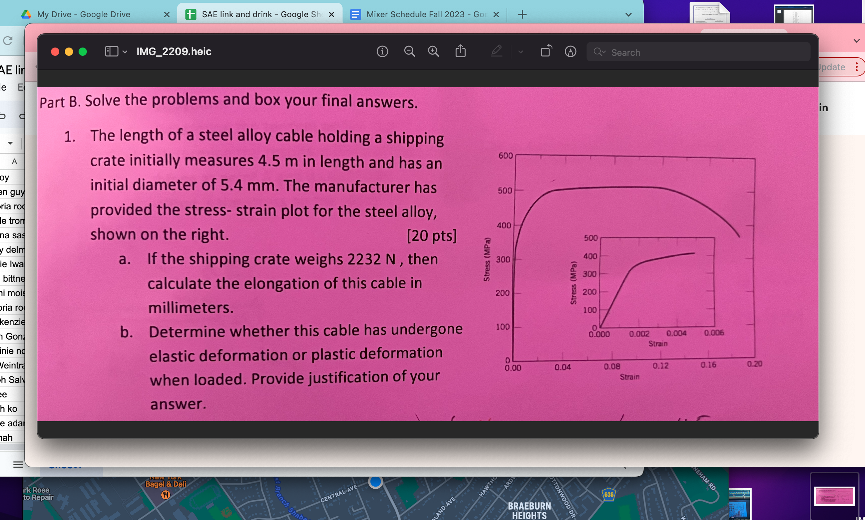Rotate the image left
The width and height of the screenshot is (865, 520).
pyautogui.click(x=546, y=52)
